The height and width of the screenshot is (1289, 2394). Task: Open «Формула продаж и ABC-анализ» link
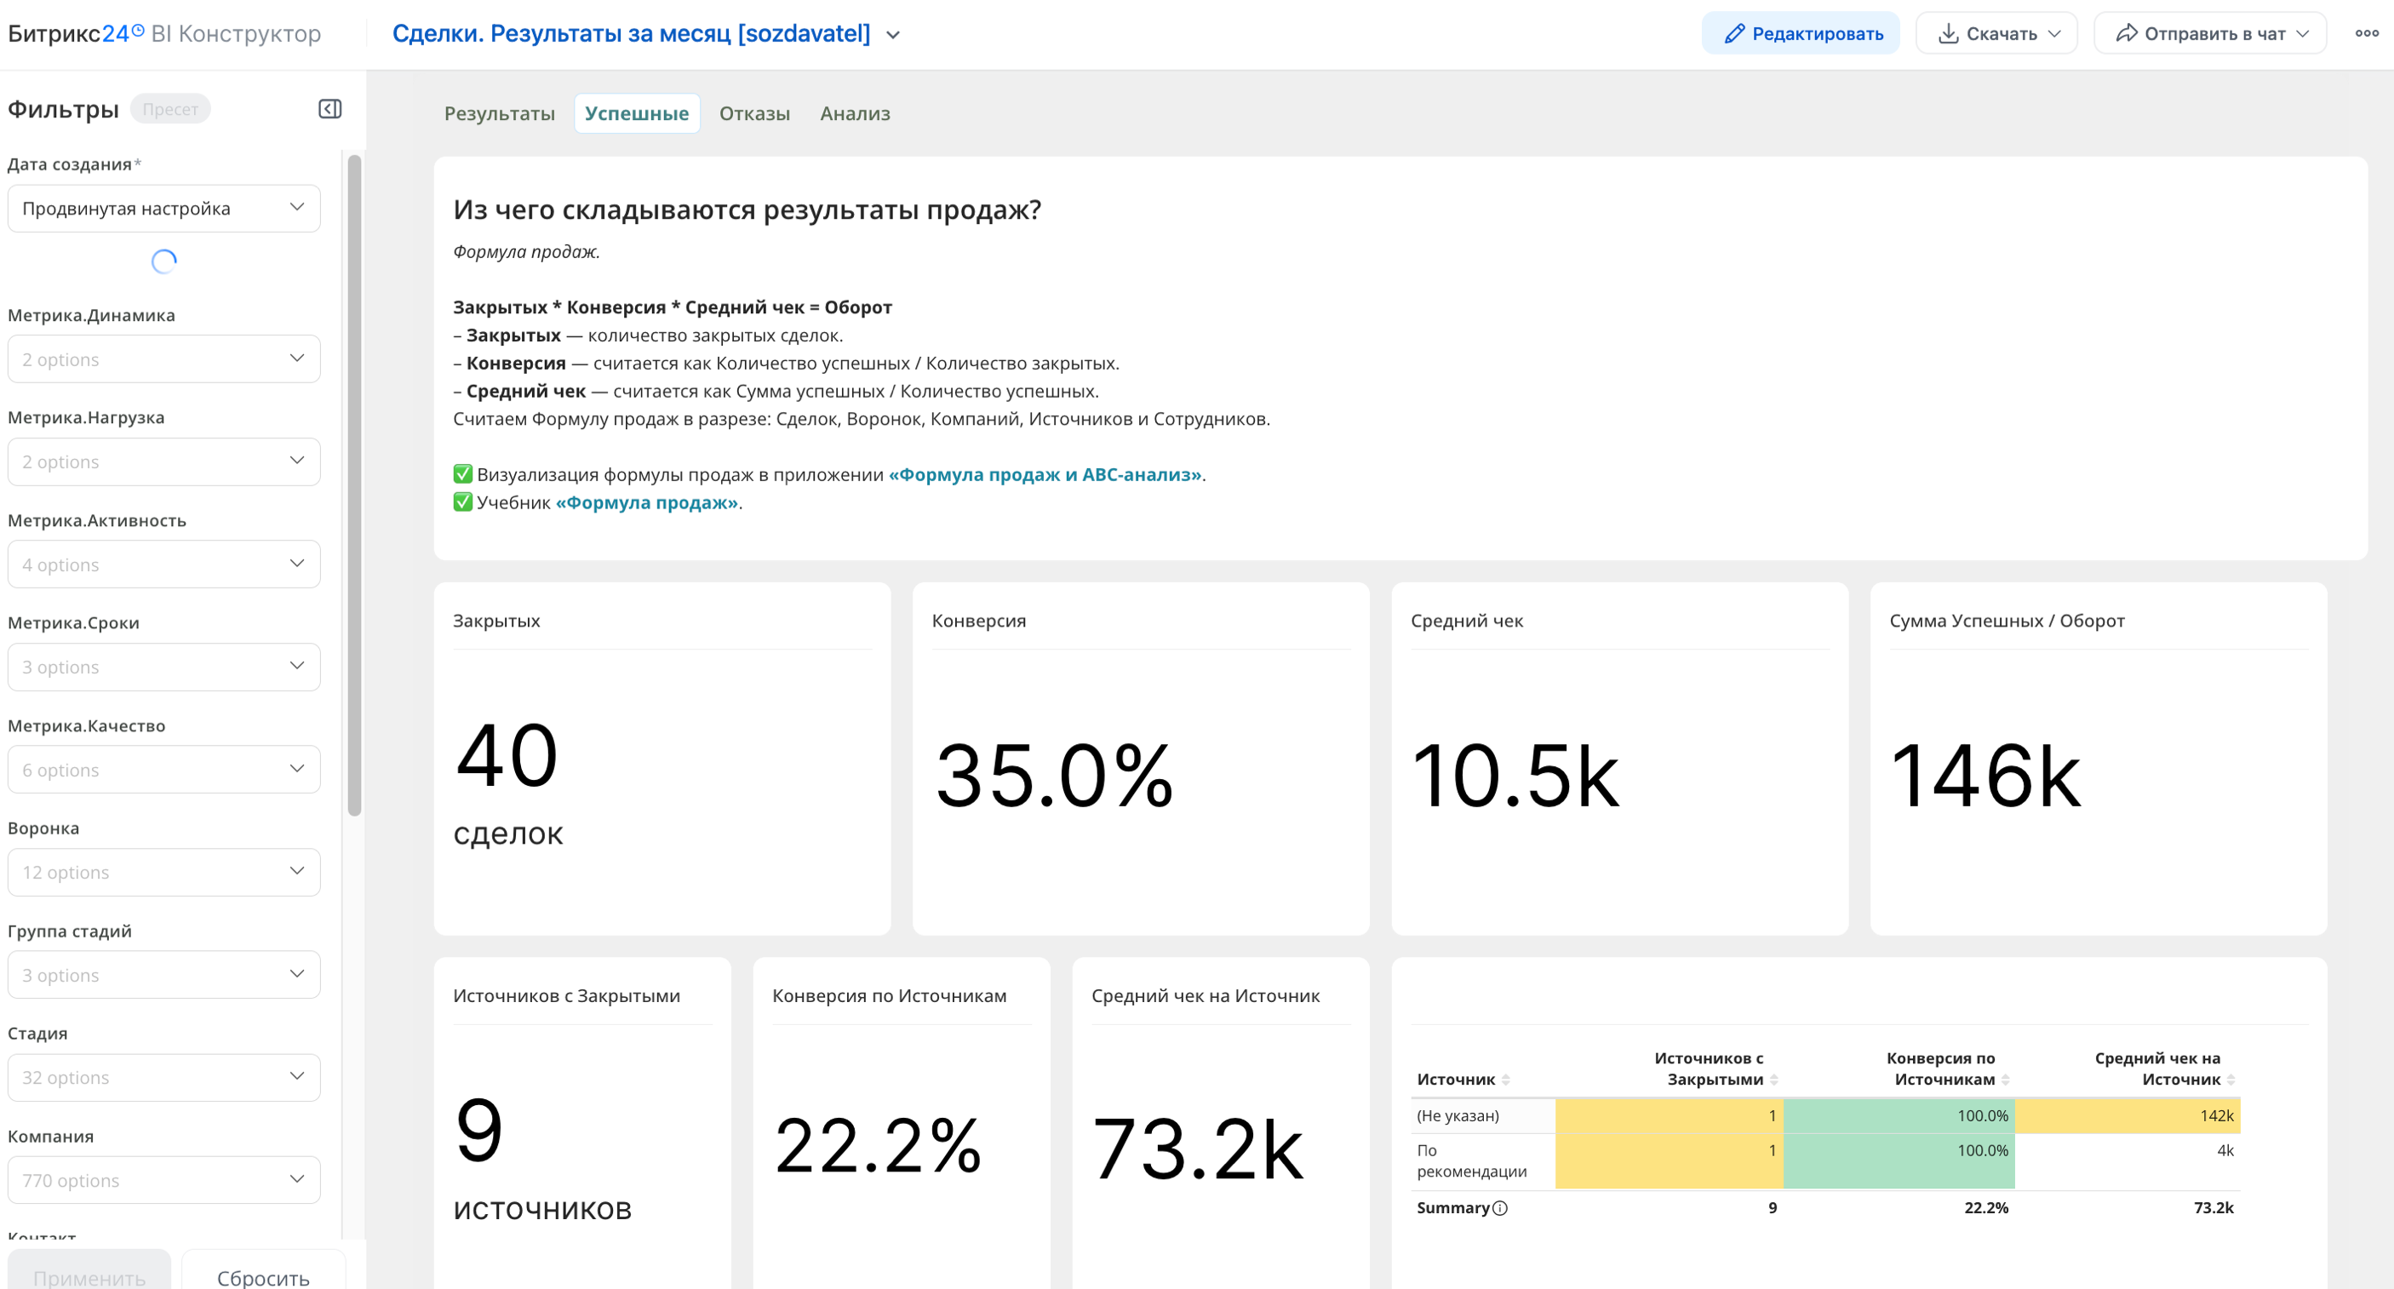(1045, 475)
